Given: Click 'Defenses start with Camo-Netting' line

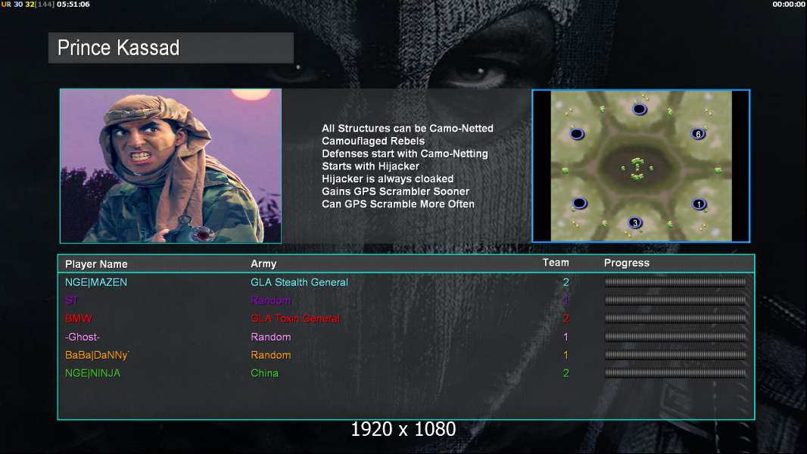Looking at the screenshot, I should tap(404, 154).
